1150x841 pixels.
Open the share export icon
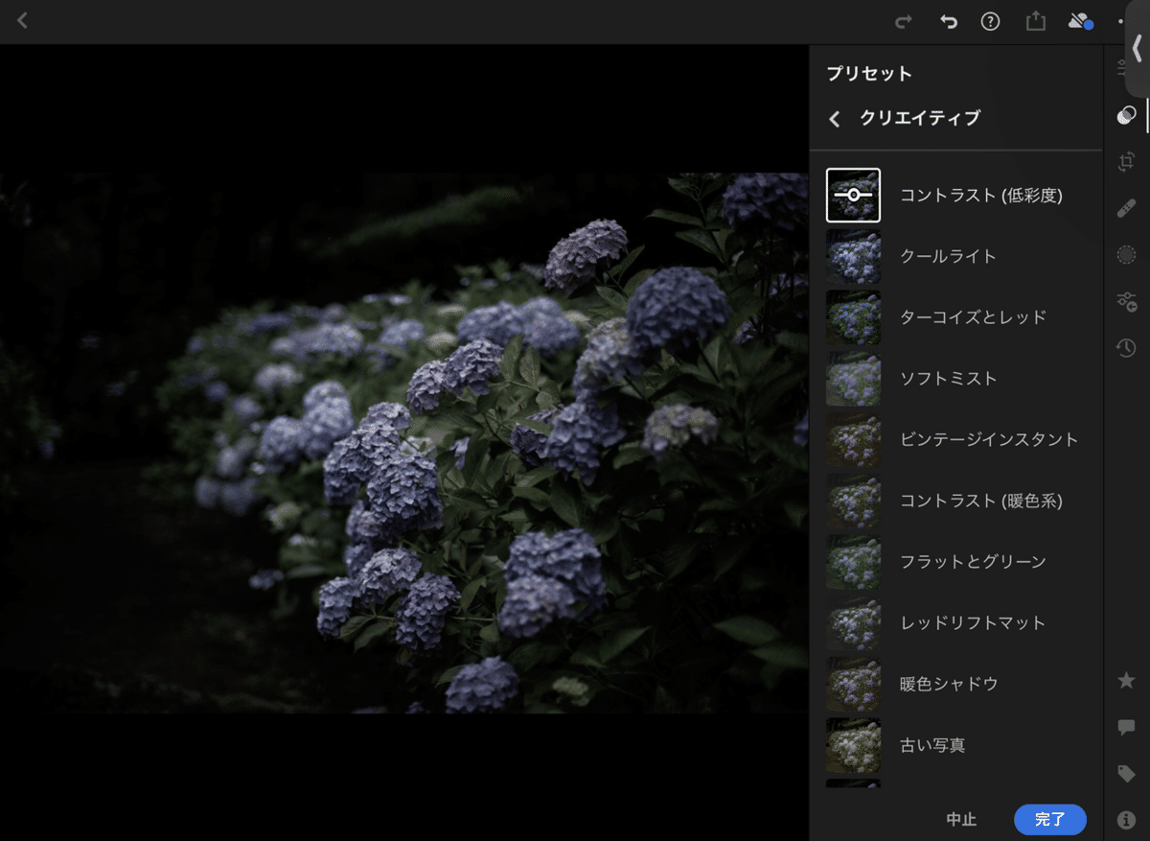click(1035, 21)
